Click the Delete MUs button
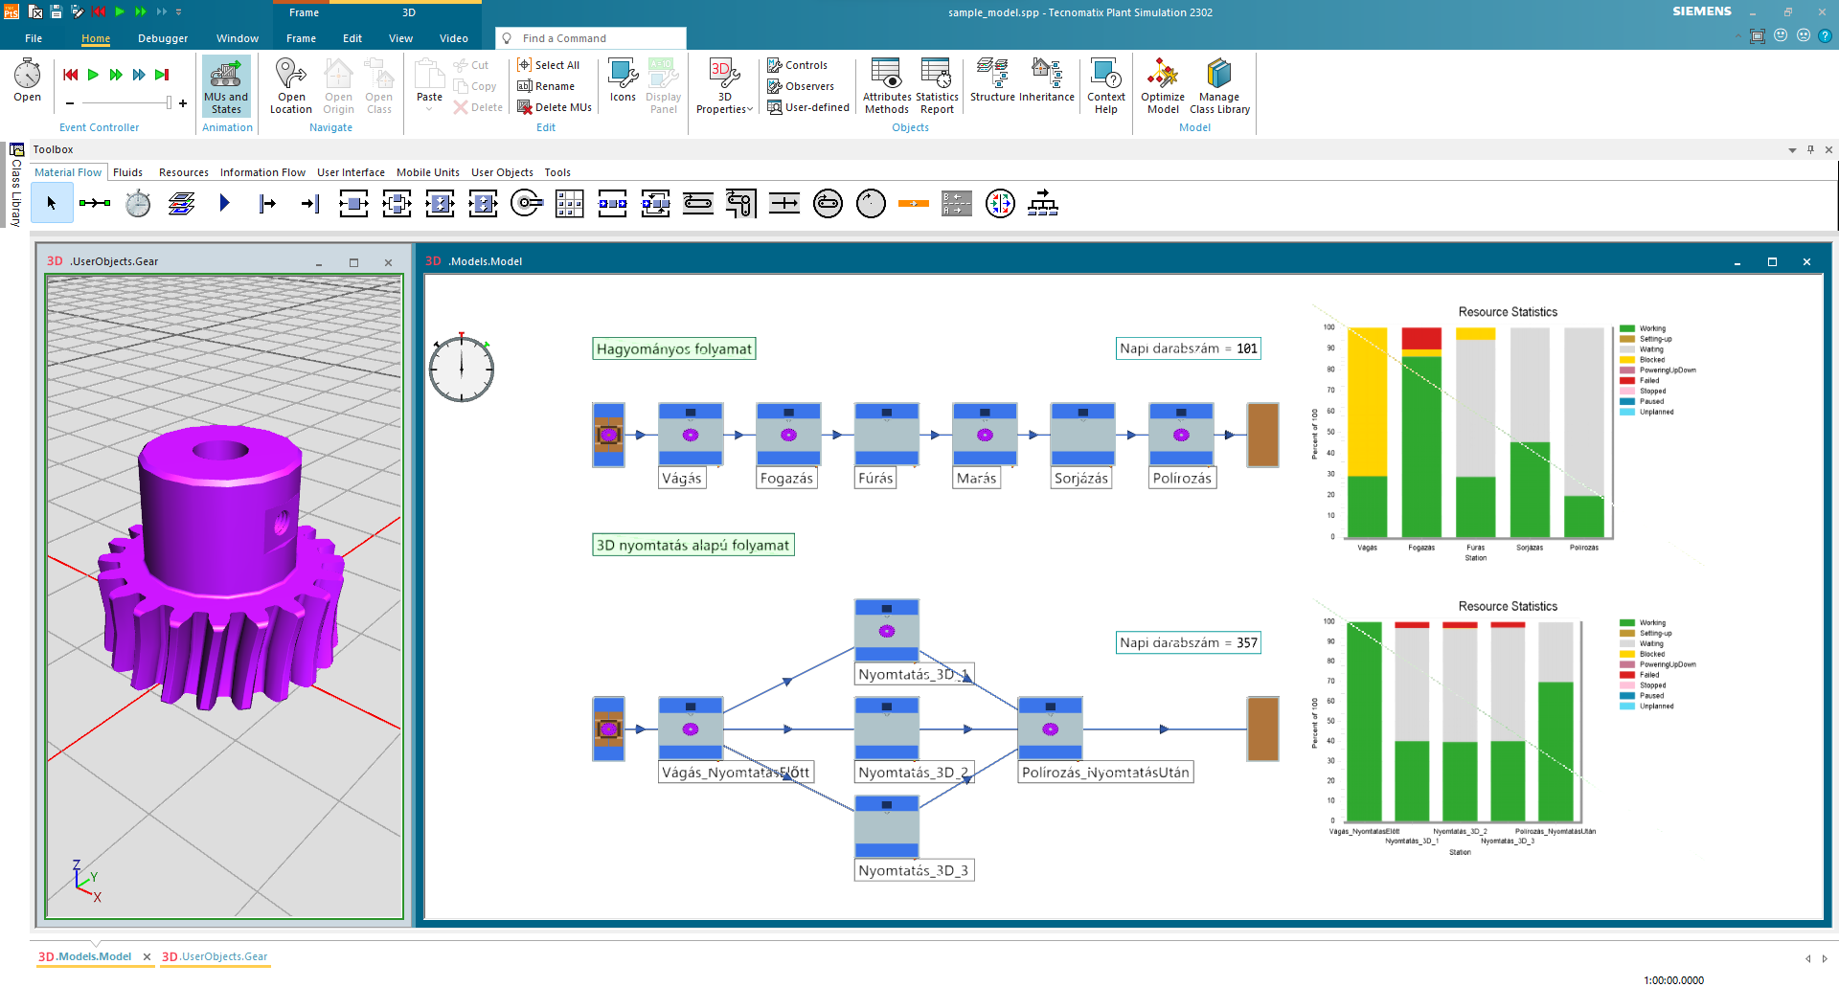Image resolution: width=1839 pixels, height=987 pixels. point(555,107)
